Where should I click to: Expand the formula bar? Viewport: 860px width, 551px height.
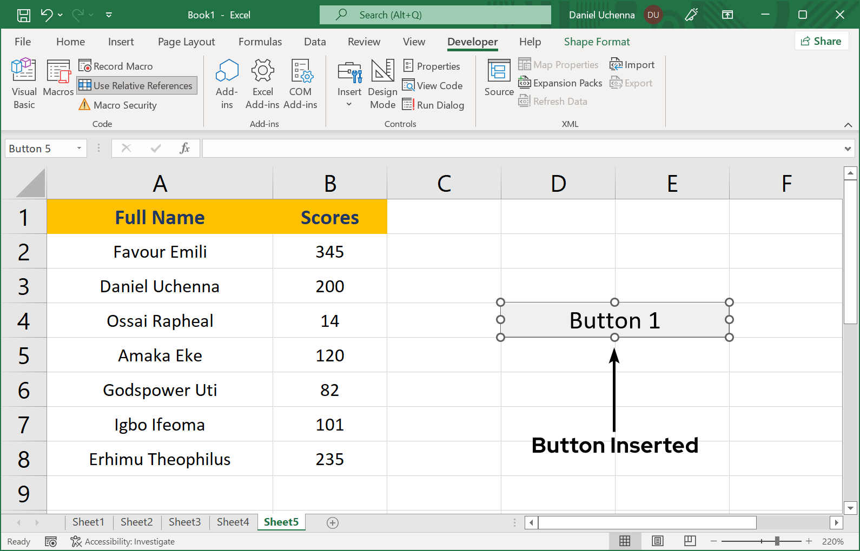point(848,149)
